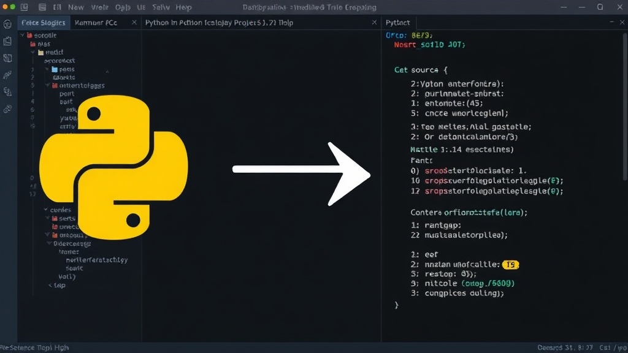Select the 'port' file in the tree
Screen dimensions: 628x353
[x=66, y=94]
